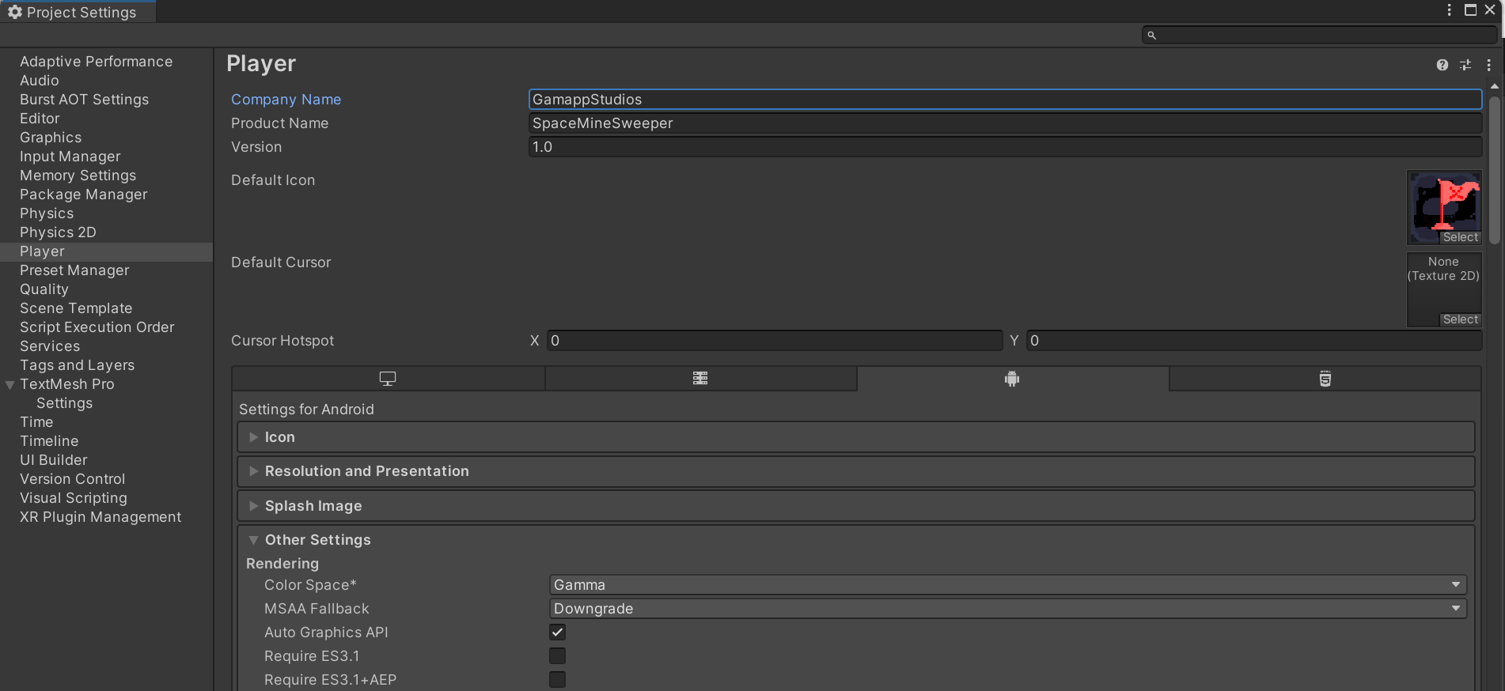
Task: Collapse the TextMesh Pro tree arrow
Action: point(10,385)
